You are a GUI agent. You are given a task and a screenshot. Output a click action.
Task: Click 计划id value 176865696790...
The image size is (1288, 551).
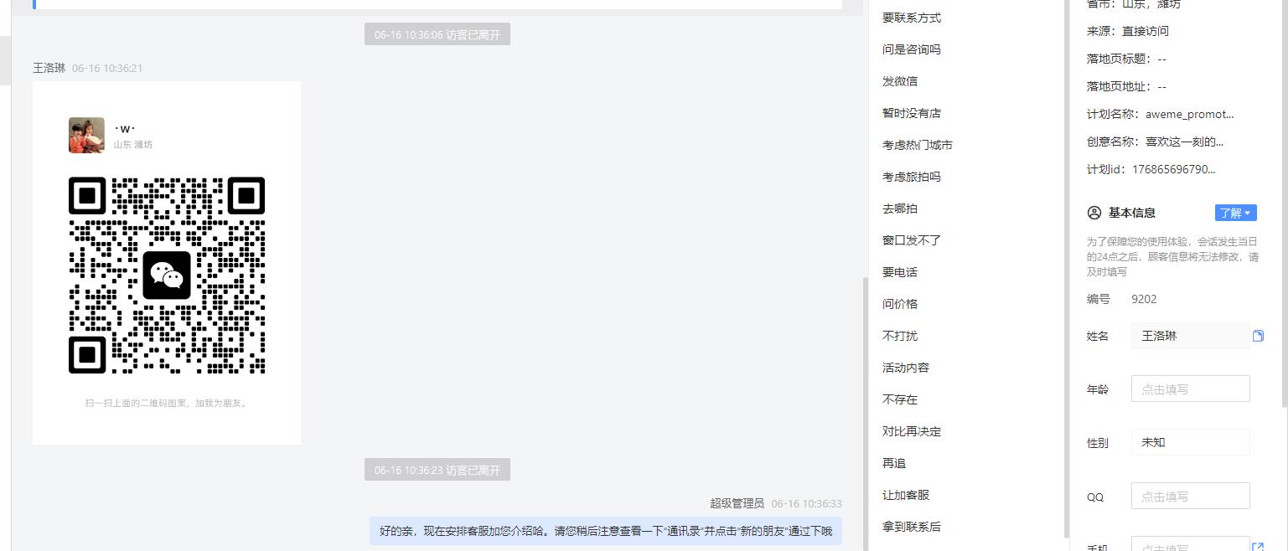[x=1173, y=169]
